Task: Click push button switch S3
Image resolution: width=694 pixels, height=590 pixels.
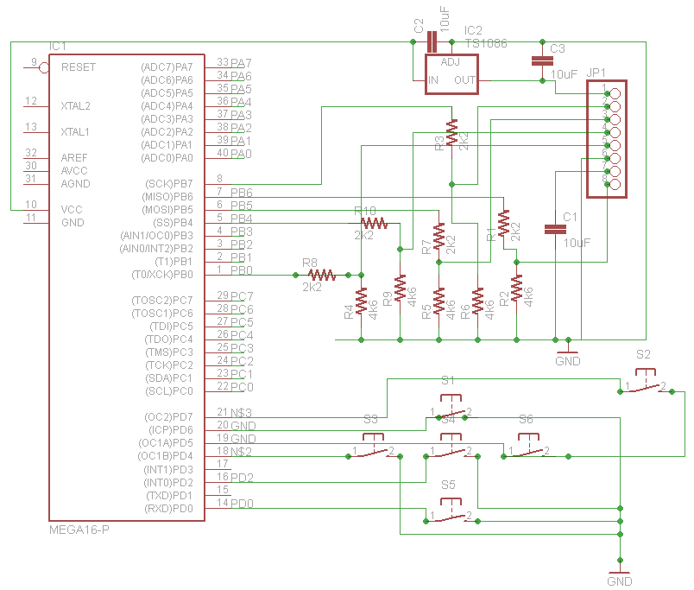Action: tap(371, 450)
